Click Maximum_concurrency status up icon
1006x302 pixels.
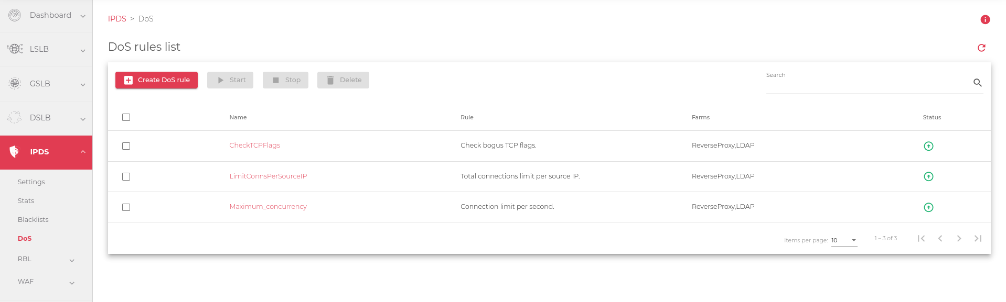(x=928, y=207)
